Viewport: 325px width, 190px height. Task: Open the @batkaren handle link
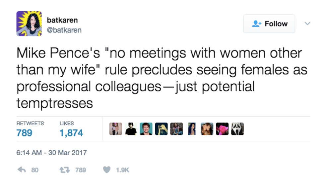click(x=64, y=30)
